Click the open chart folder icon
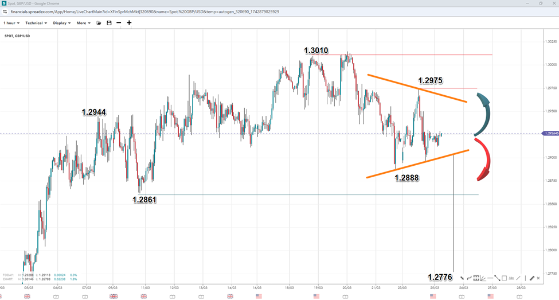 point(99,23)
